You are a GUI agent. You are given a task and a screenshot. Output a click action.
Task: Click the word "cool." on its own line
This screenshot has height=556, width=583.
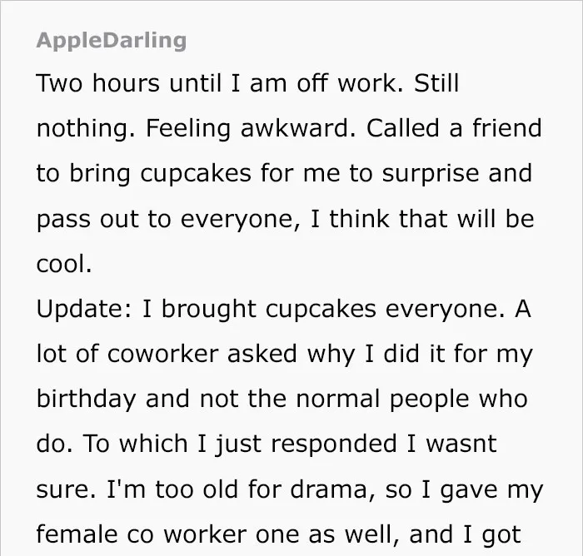pos(64,264)
